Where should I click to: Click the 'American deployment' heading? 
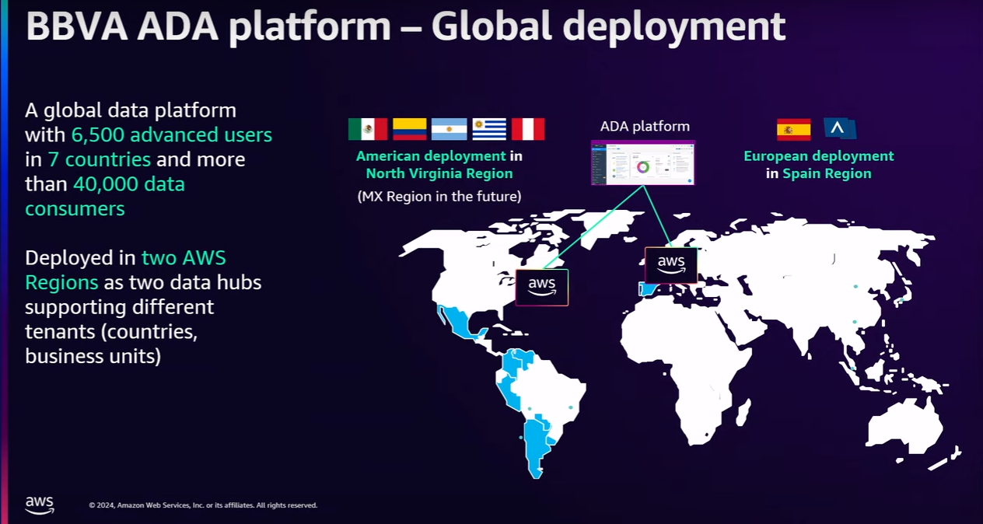(x=431, y=156)
